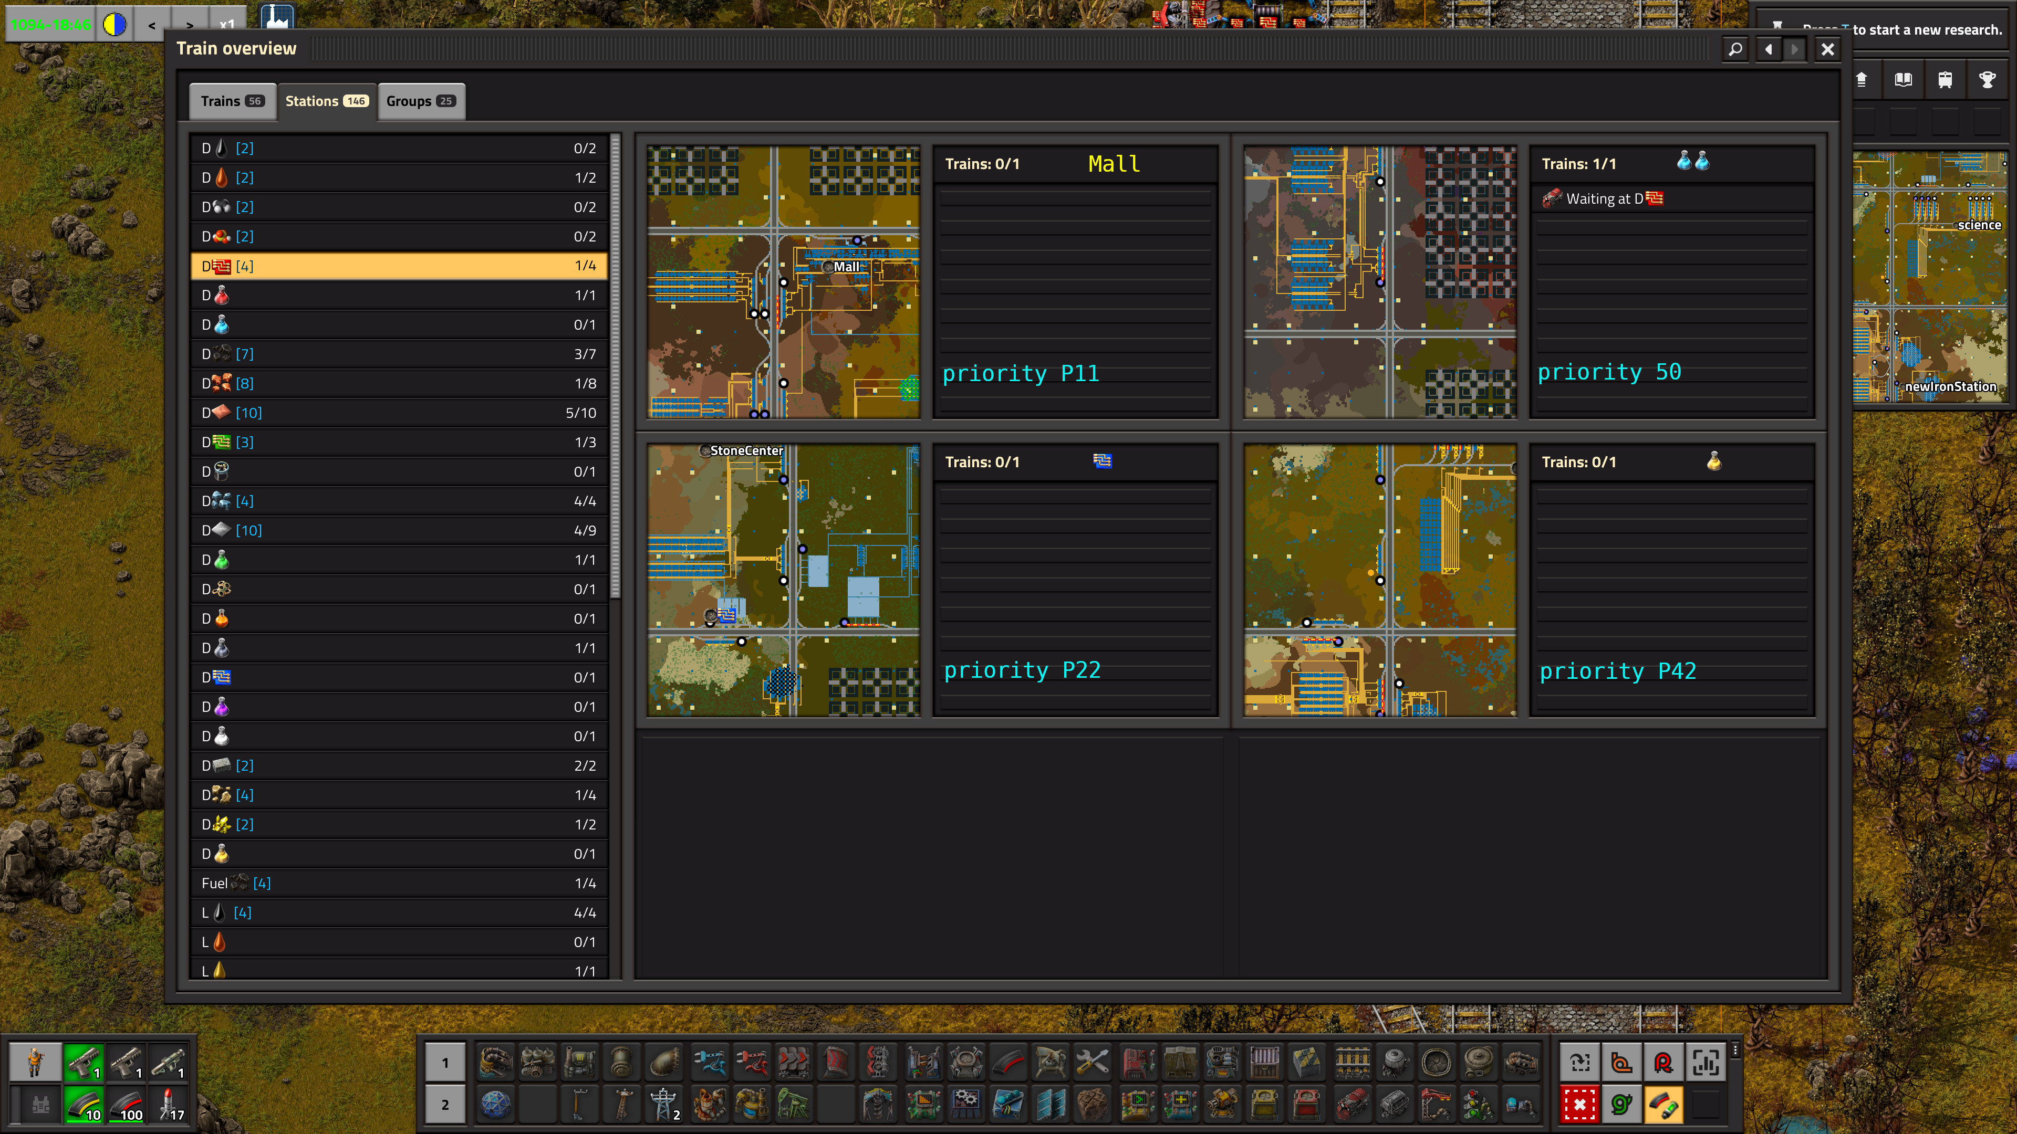
Task: Select quickbar page button 2
Action: point(445,1104)
